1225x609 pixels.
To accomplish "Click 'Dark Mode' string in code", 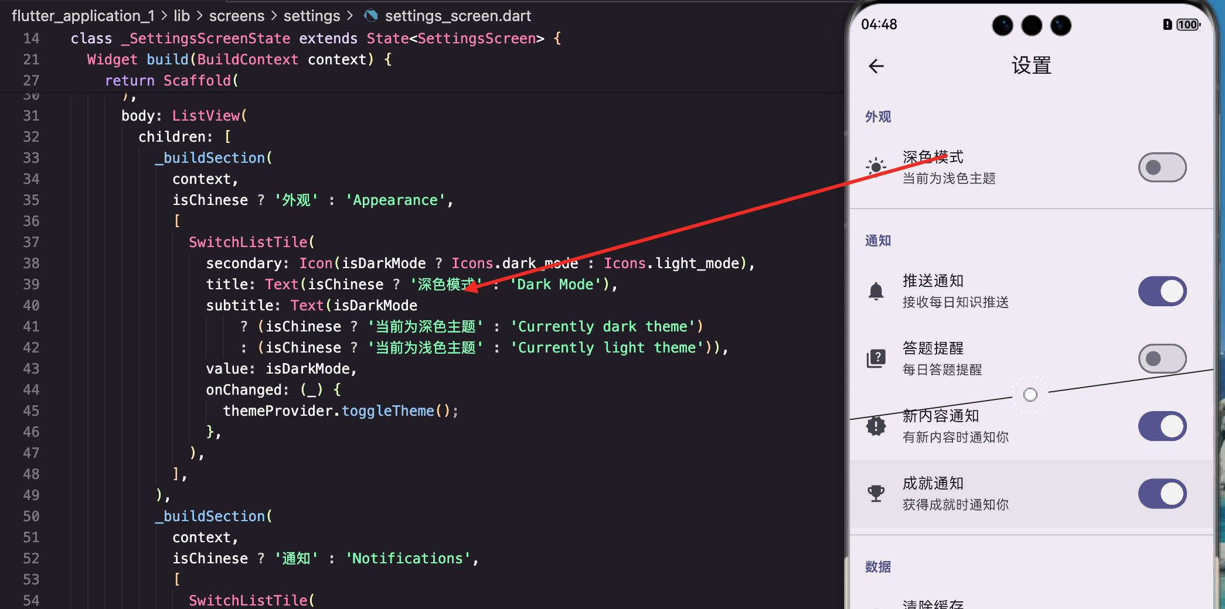I will coord(556,285).
